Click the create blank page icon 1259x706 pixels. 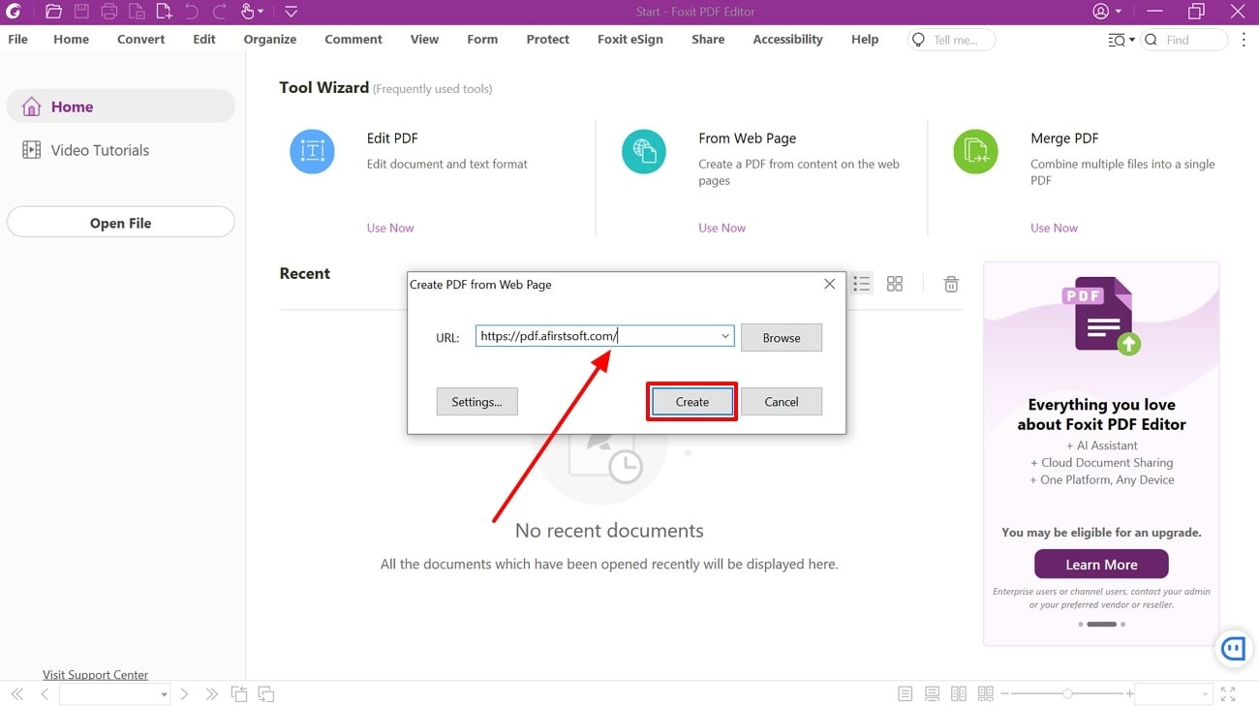[x=164, y=12]
